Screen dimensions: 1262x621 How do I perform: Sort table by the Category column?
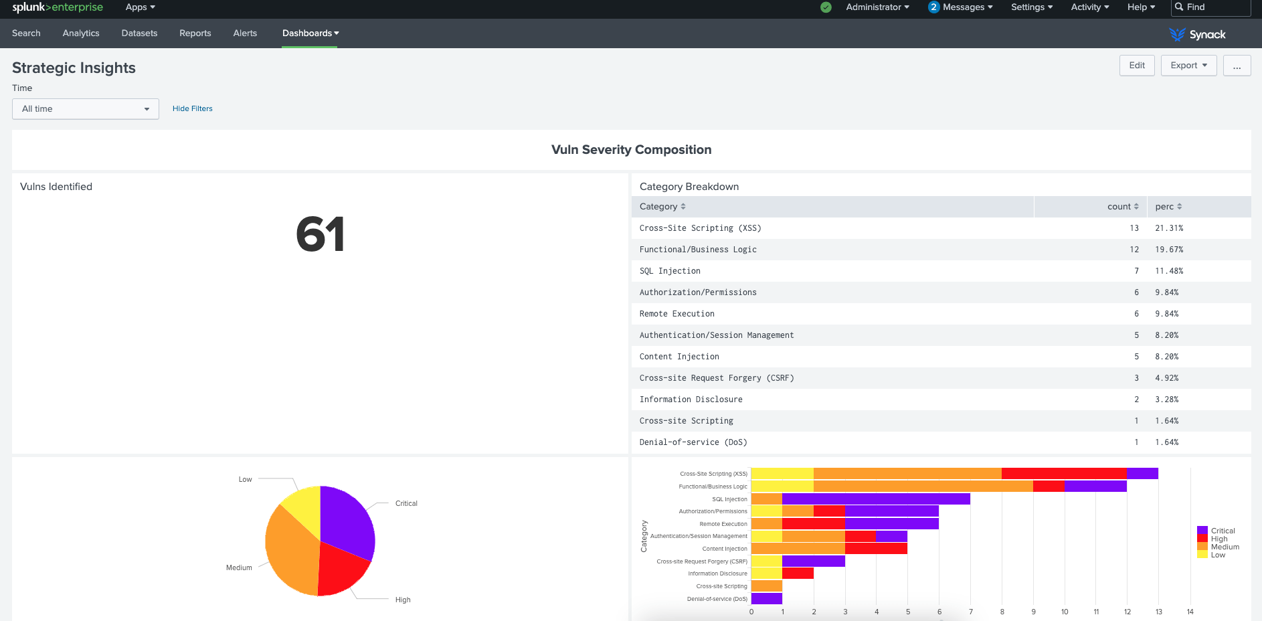coord(662,207)
